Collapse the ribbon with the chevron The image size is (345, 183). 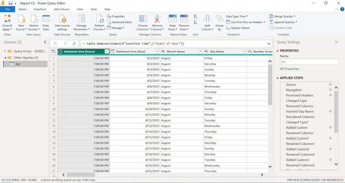pyautogui.click(x=336, y=9)
